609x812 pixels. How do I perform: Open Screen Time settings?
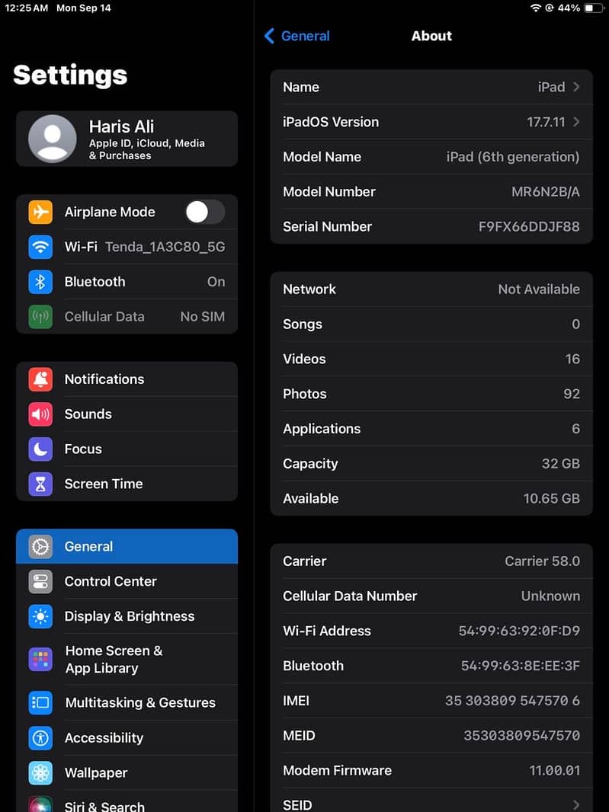coord(127,484)
